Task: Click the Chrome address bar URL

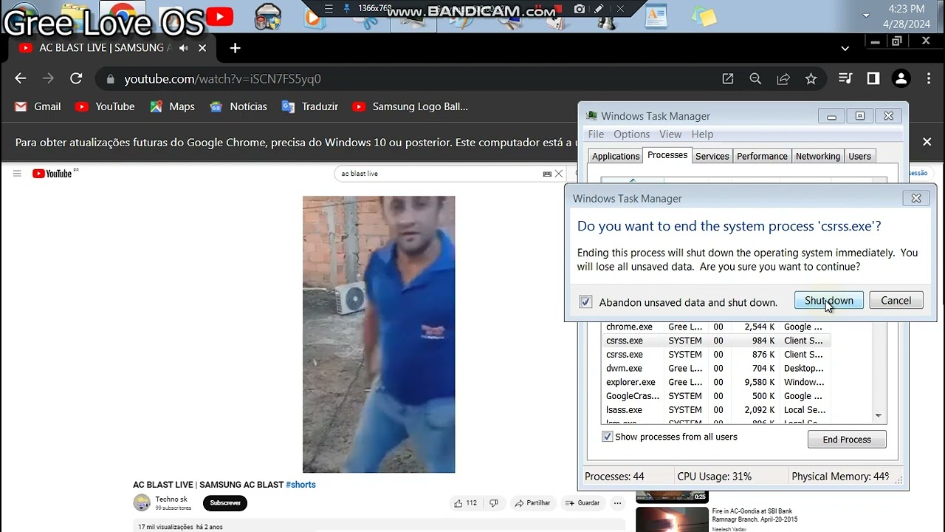Action: click(x=222, y=79)
